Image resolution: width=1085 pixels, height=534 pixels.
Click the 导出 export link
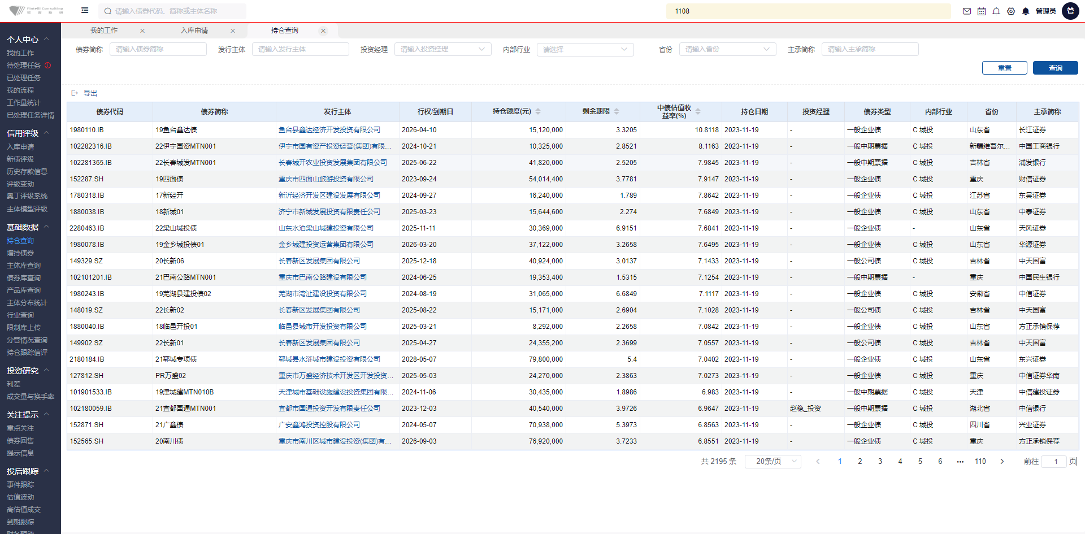tap(90, 93)
